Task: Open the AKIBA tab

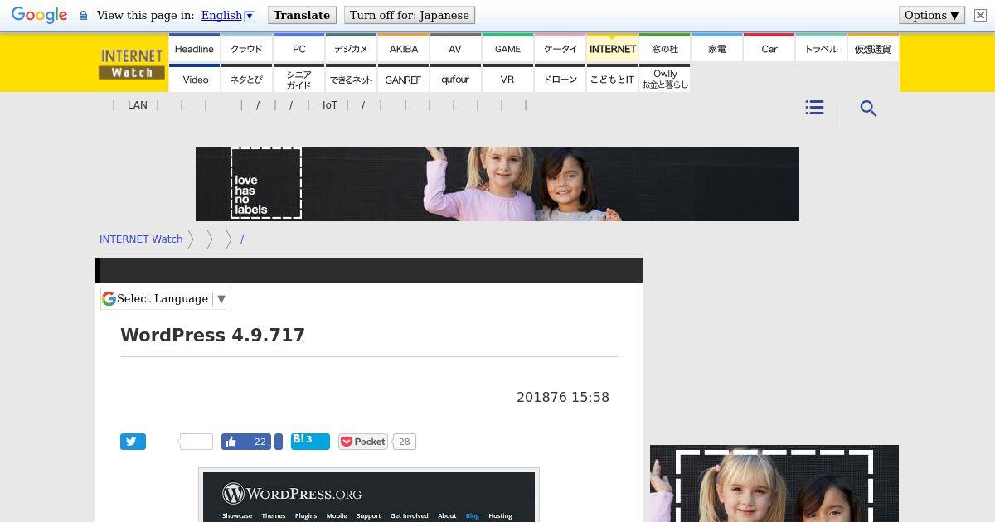Action: coord(403,48)
